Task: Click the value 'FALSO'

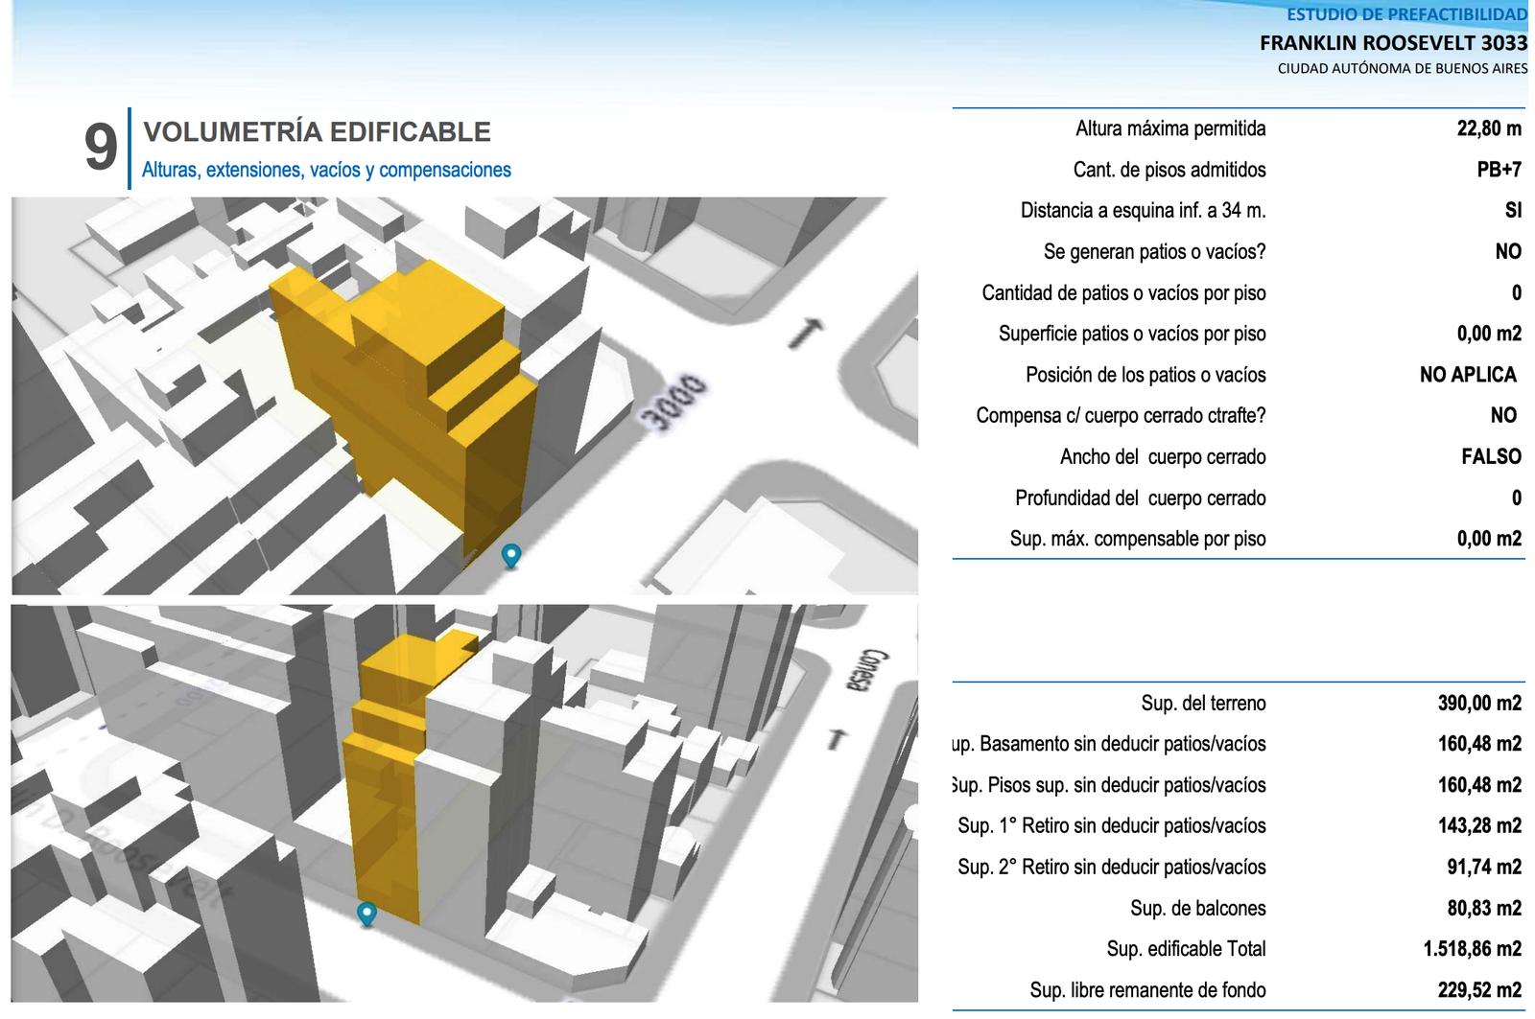Action: point(1492,457)
